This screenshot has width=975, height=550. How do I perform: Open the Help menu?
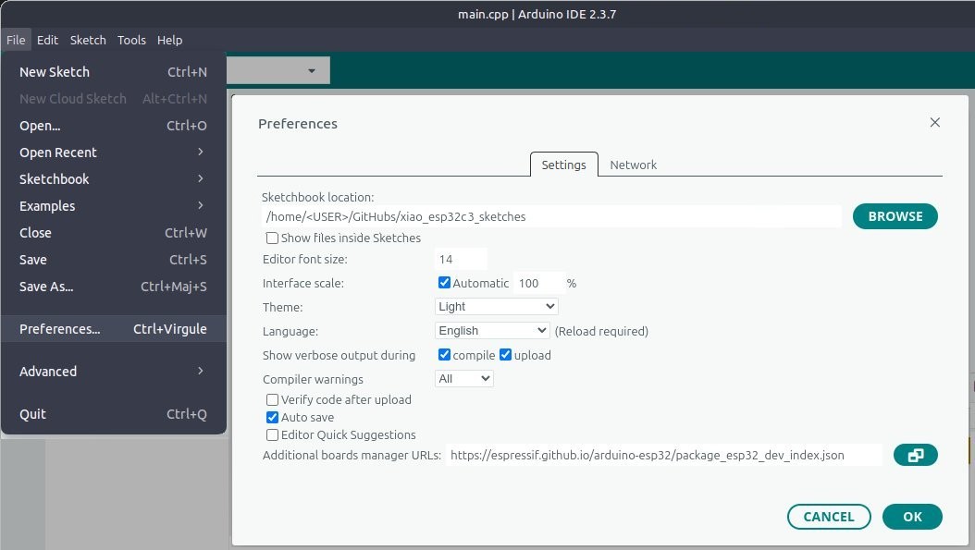click(x=169, y=40)
